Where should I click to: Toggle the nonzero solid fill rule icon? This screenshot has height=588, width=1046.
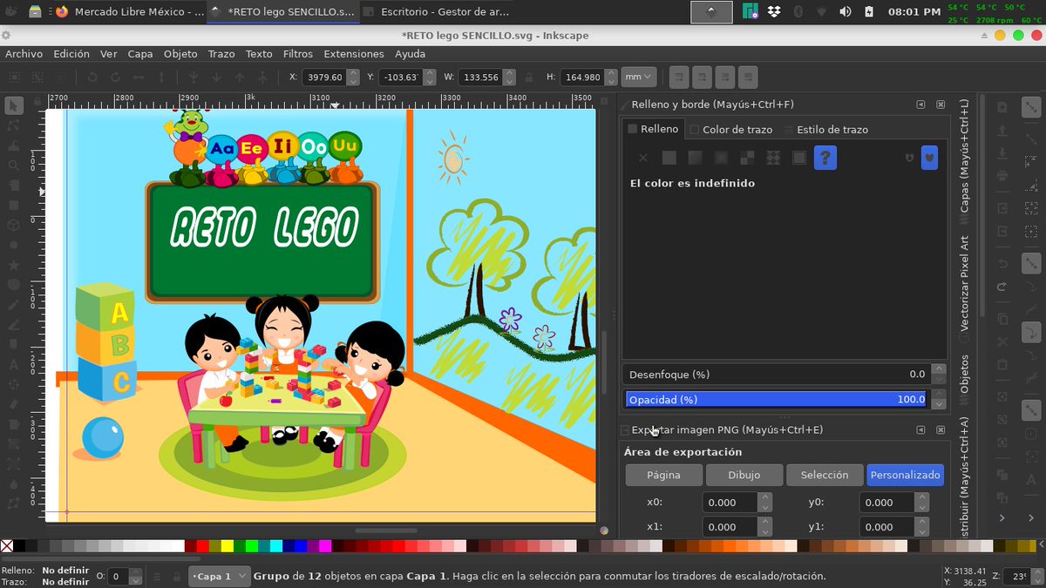pyautogui.click(x=929, y=158)
